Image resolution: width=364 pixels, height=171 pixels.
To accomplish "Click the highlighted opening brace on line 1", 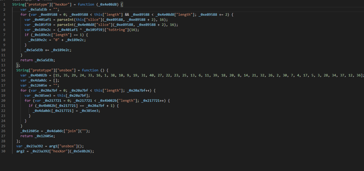I will (122, 4).
